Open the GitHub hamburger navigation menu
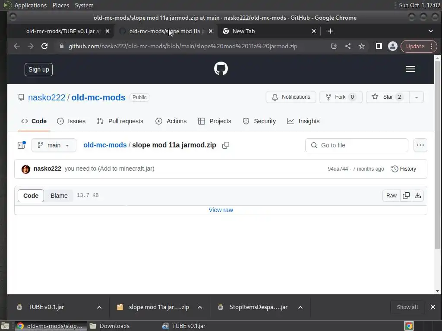Image resolution: width=442 pixels, height=331 pixels. tap(410, 69)
